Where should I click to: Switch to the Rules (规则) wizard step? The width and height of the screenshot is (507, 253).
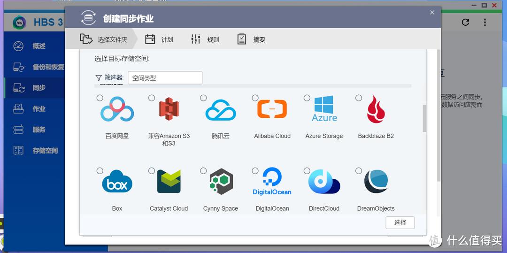tap(205, 39)
